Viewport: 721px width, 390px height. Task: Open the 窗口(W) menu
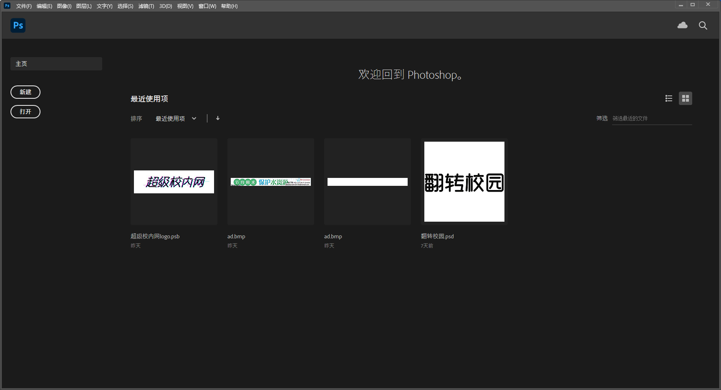[x=207, y=6]
